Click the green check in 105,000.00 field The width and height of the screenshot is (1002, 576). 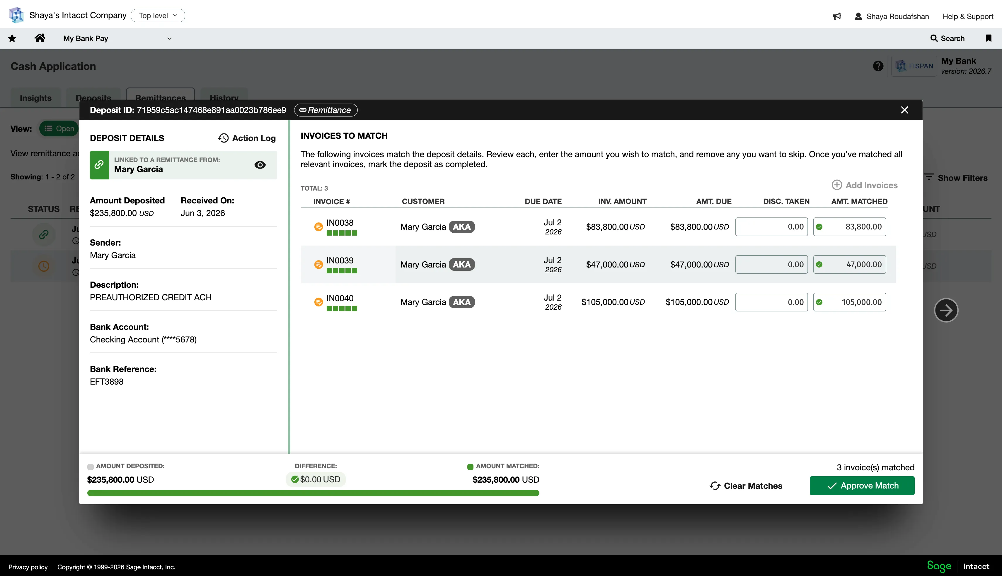pos(819,302)
